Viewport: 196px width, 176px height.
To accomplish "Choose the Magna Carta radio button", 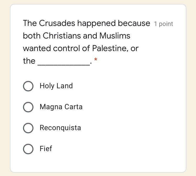I will [28, 107].
